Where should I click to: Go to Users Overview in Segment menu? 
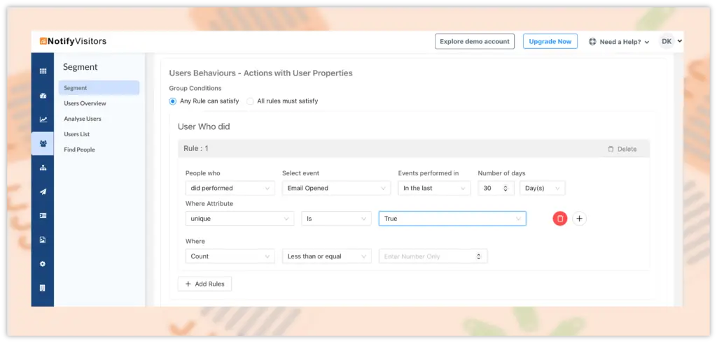click(85, 103)
